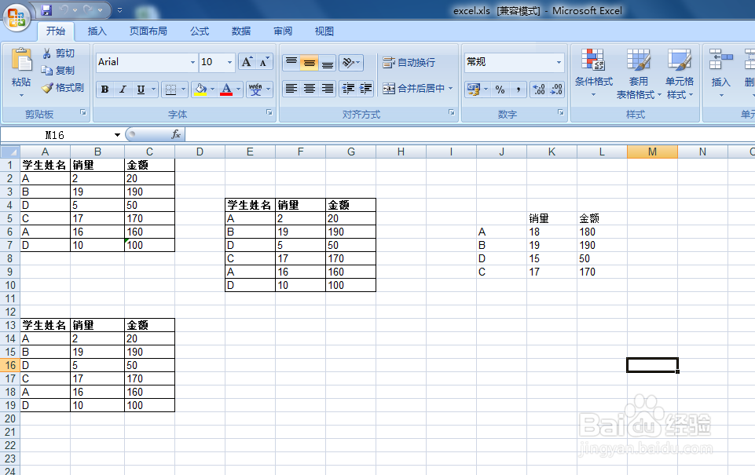This screenshot has height=475, width=755.
Task: Toggle align text left
Action: [x=291, y=89]
